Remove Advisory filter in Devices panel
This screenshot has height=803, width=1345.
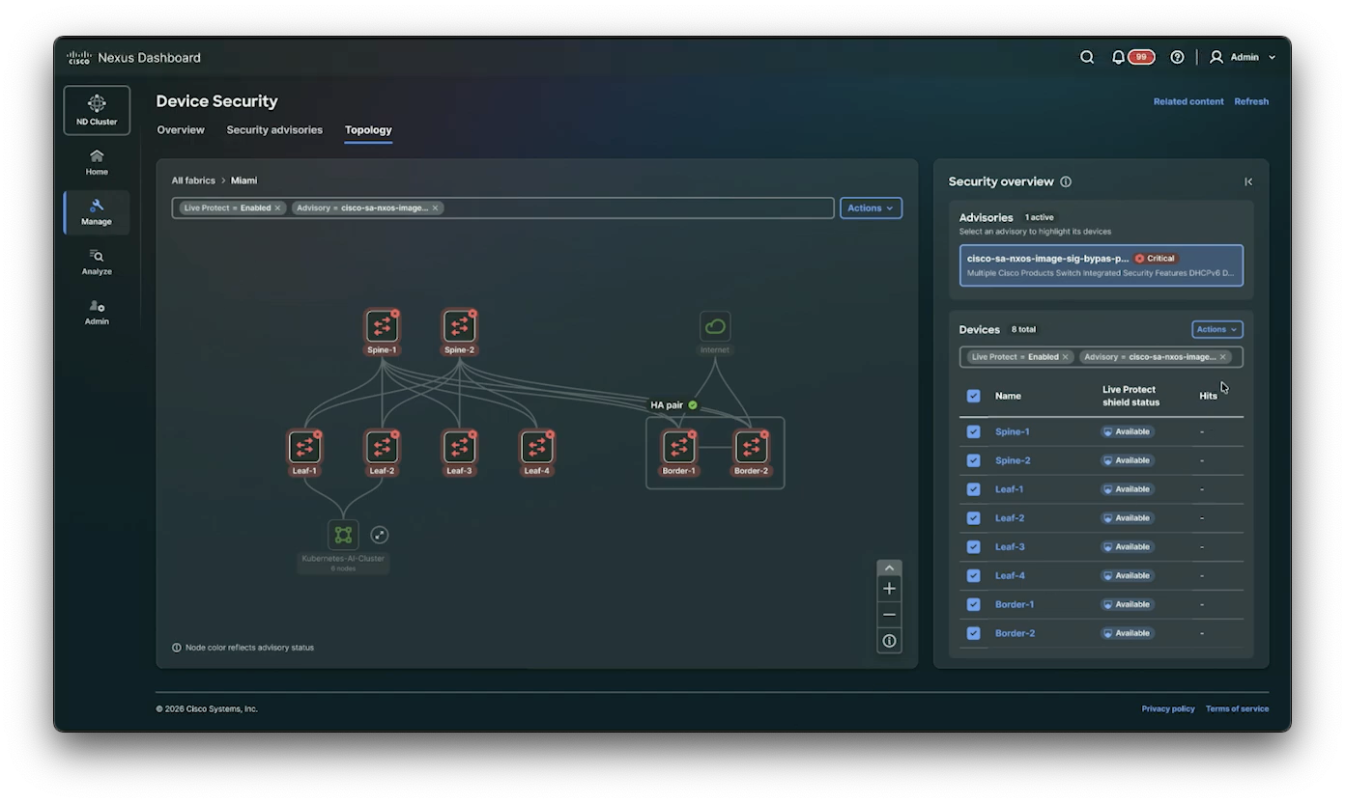point(1222,357)
